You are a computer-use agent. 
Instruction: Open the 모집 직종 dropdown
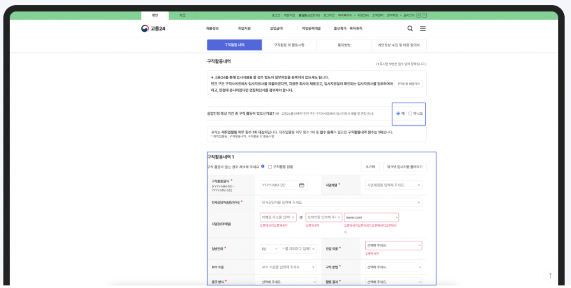click(x=393, y=246)
